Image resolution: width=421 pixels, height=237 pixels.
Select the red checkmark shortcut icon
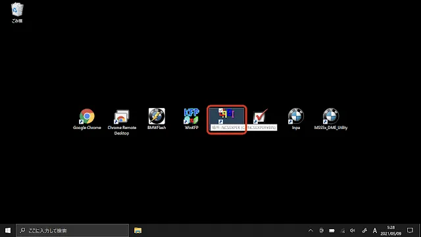(x=260, y=116)
